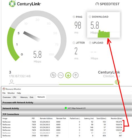Select firefox.exe row receiving 185,475 B/sec
Image resolution: width=132 pixels, height=138 pixels.
pyautogui.click(x=62, y=122)
